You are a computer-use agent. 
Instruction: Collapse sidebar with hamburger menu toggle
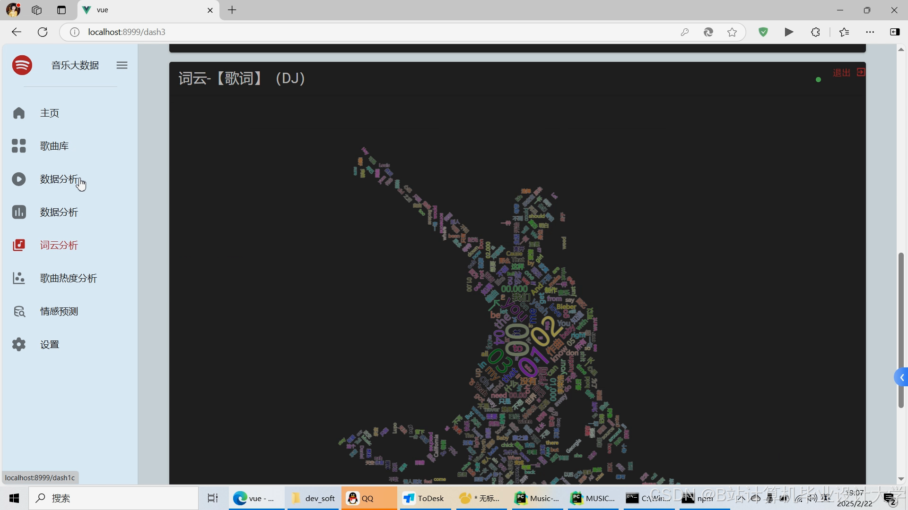[122, 66]
